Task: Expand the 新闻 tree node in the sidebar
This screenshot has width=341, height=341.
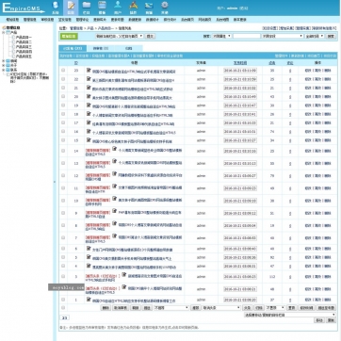Action: click(x=4, y=60)
